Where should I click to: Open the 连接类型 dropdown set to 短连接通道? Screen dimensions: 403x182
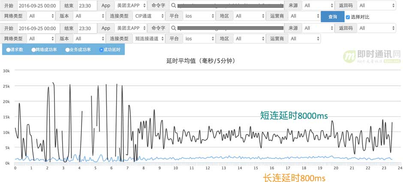(149, 39)
